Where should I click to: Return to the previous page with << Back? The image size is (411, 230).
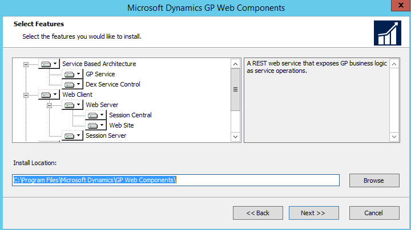click(258, 213)
